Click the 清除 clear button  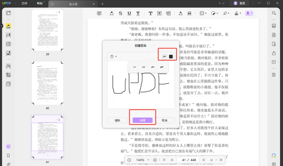117,120
